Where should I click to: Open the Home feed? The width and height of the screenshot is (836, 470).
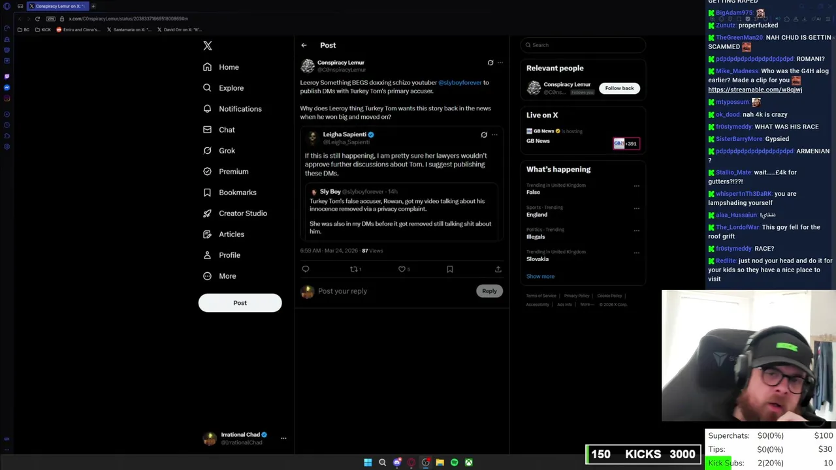[221, 67]
